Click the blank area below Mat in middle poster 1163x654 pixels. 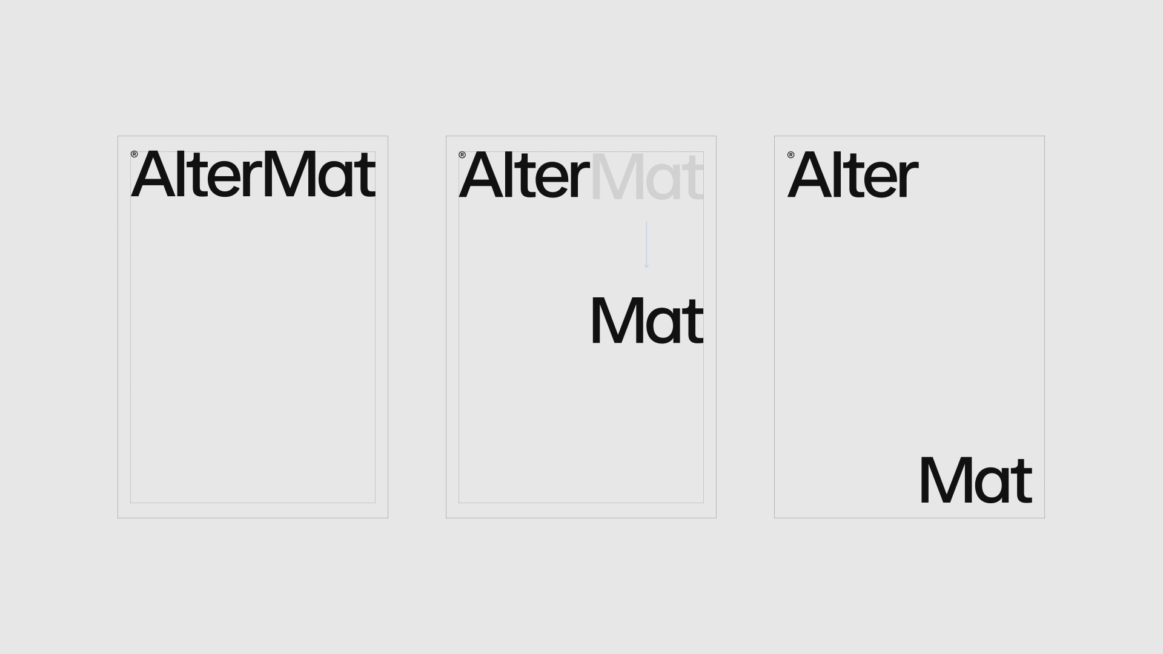point(581,424)
